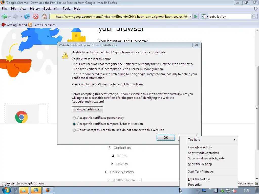Expand hidden tray icons chevron

tap(210, 189)
